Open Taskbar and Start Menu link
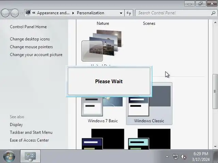The image size is (218, 163). pyautogui.click(x=31, y=132)
